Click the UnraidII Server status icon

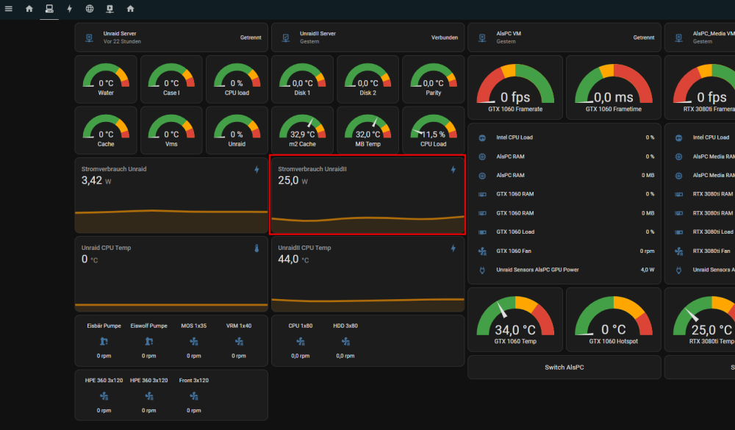(285, 37)
